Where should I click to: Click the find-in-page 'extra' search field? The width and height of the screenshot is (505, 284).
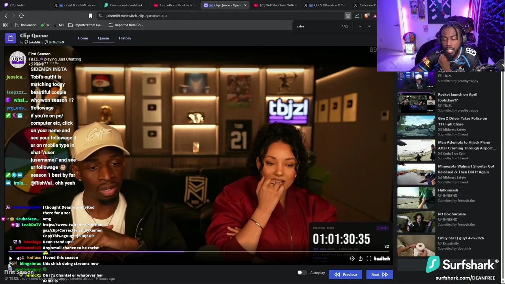316,26
